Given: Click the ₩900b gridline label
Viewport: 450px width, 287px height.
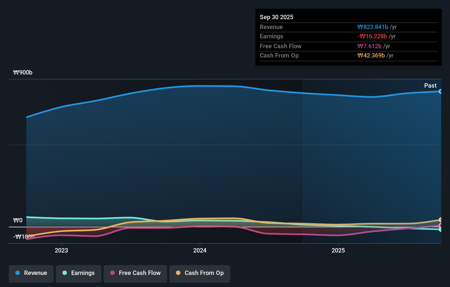Looking at the screenshot, I should coord(23,72).
